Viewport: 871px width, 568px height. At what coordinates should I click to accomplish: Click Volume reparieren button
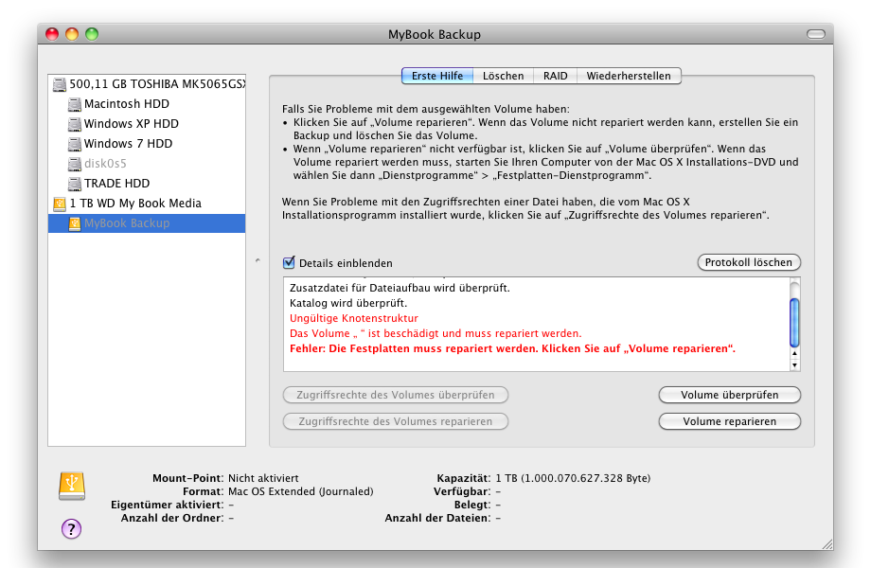click(x=729, y=421)
